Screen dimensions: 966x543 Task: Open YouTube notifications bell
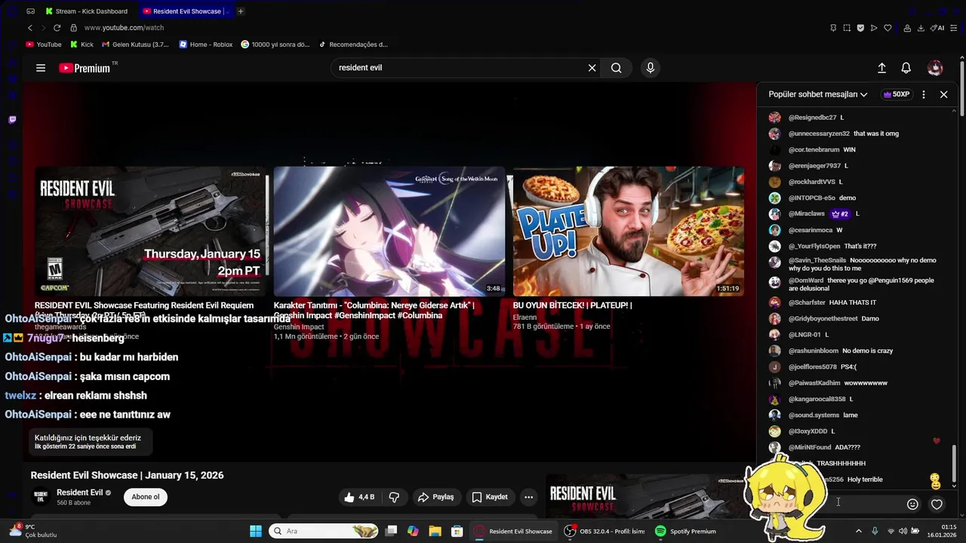(906, 68)
